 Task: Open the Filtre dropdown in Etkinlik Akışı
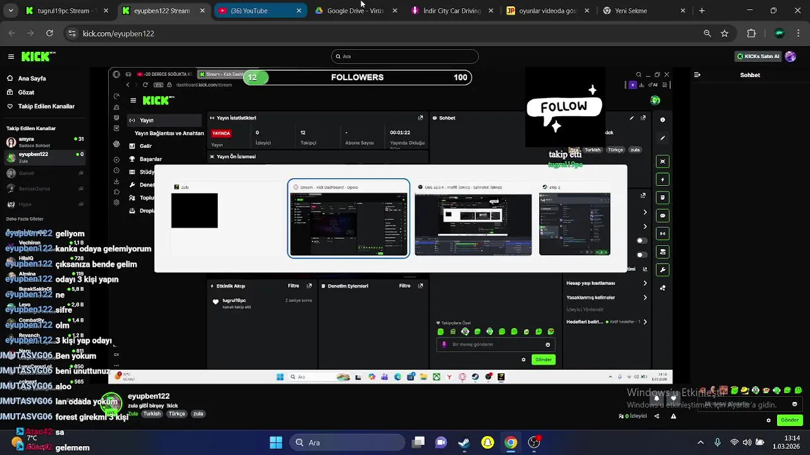(294, 286)
